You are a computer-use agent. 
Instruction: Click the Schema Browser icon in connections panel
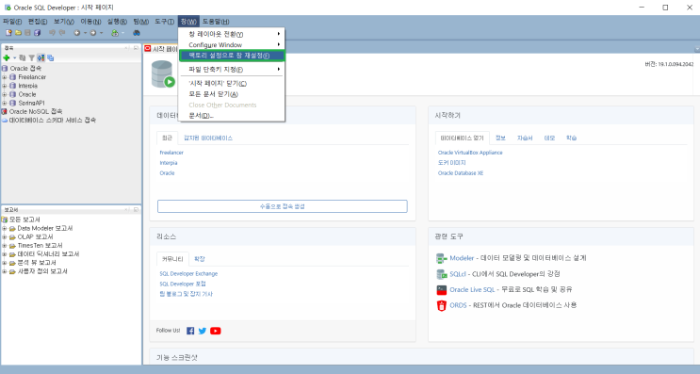[x=41, y=57]
